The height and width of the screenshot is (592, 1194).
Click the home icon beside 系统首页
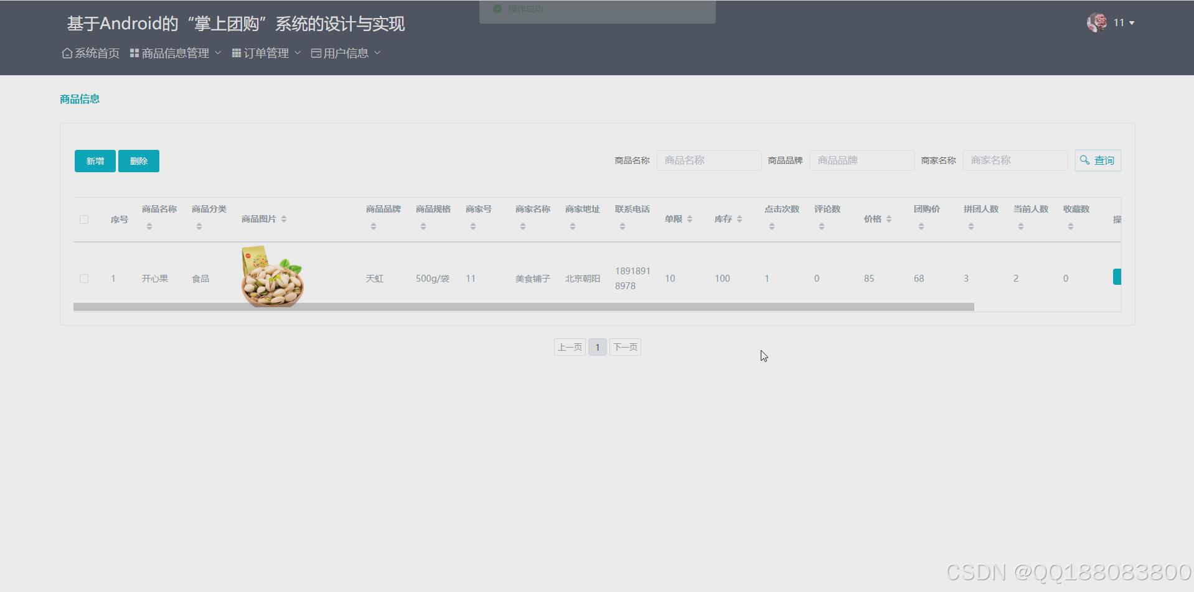click(x=67, y=53)
